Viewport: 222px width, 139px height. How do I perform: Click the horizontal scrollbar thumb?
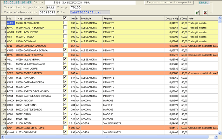tap(107, 137)
